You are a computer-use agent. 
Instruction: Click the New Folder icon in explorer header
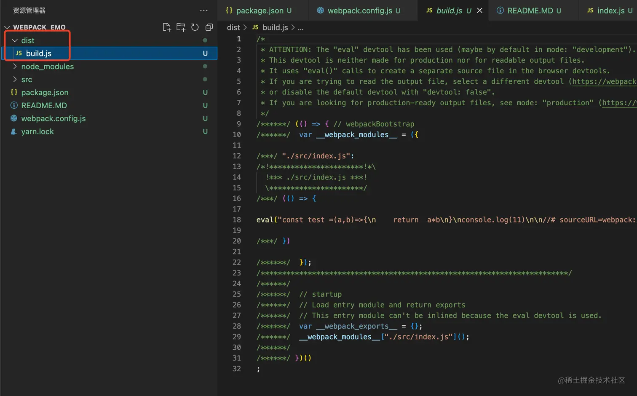(x=181, y=27)
